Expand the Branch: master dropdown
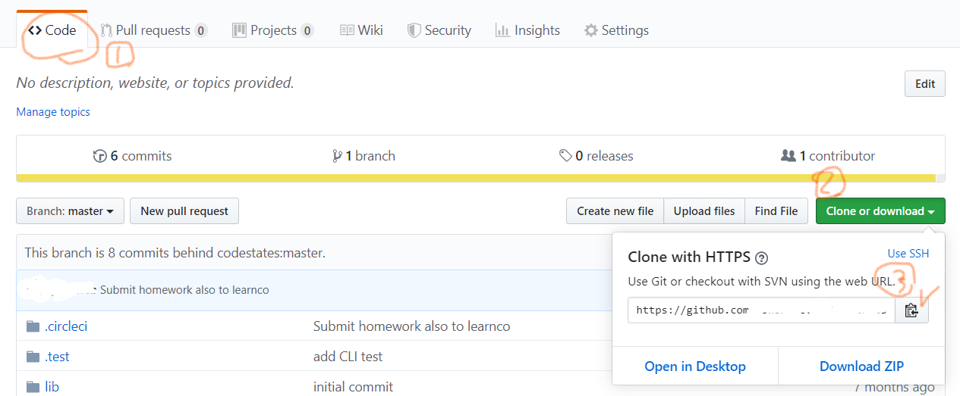 pos(70,211)
